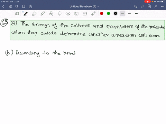Select the thinnest stroke width

click(x=122, y=13)
